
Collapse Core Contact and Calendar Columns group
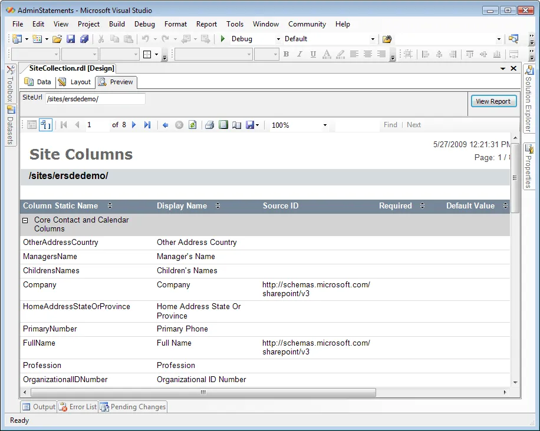(x=25, y=220)
